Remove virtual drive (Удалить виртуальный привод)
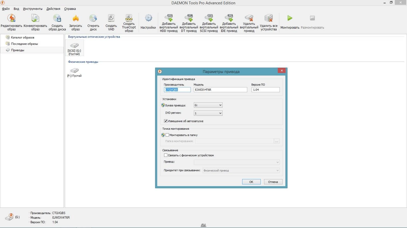407x228 pixels. click(x=249, y=23)
